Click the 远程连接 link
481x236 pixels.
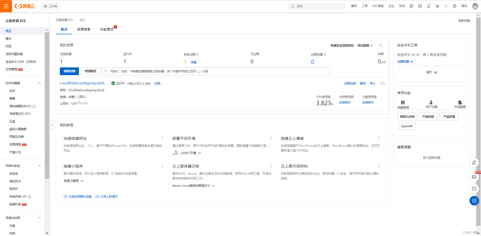pos(350,83)
